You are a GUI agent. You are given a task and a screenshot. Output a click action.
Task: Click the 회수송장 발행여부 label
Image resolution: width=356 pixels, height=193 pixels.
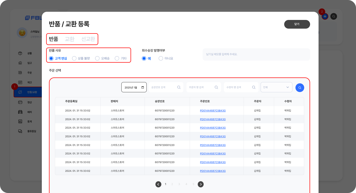[x=153, y=50]
